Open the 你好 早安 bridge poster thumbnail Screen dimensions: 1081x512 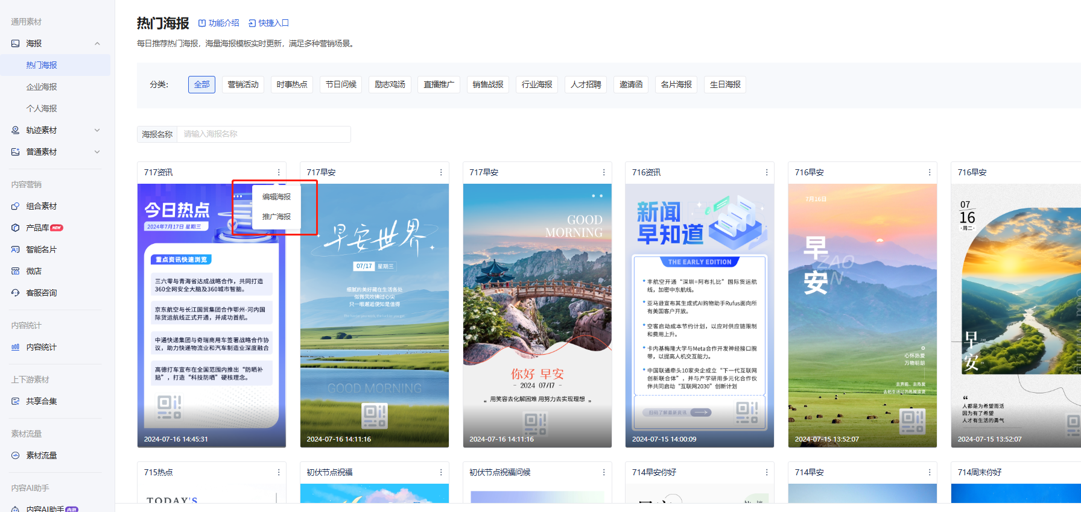click(537, 316)
